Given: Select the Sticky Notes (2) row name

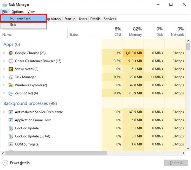Looking at the screenshot, I should [x=26, y=69].
